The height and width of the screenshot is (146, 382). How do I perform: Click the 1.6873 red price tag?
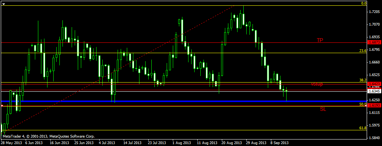[x=374, y=42]
